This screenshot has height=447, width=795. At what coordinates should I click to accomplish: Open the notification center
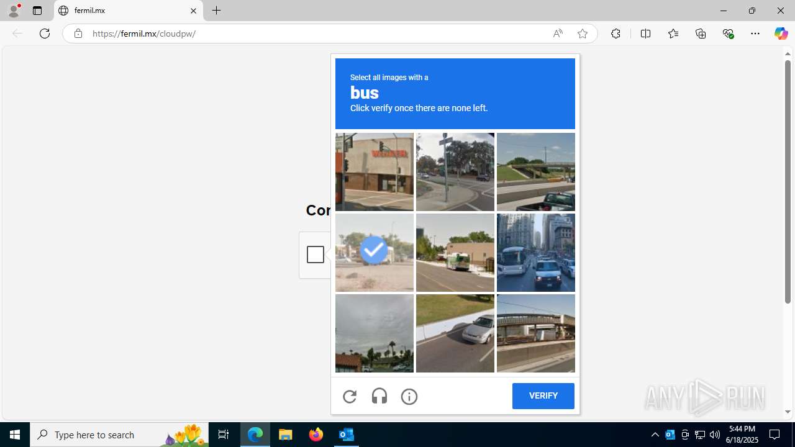(x=775, y=435)
